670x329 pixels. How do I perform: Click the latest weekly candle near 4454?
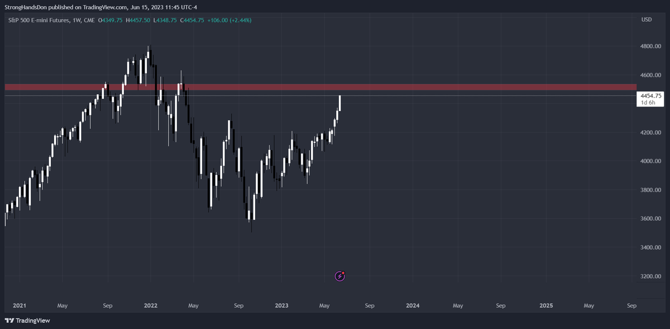coord(340,103)
